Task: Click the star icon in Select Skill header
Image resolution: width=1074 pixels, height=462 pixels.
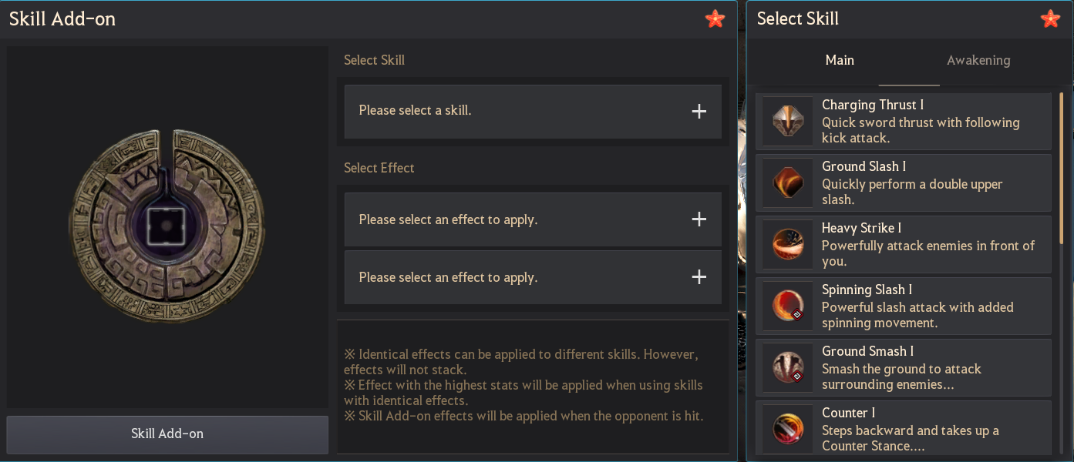Action: [x=1050, y=19]
